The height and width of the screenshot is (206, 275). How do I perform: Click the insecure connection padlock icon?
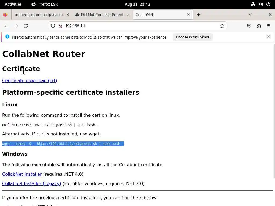point(60,26)
